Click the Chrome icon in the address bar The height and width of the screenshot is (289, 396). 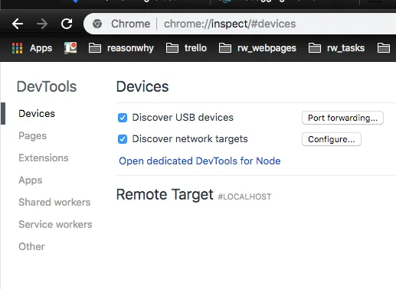(x=97, y=24)
